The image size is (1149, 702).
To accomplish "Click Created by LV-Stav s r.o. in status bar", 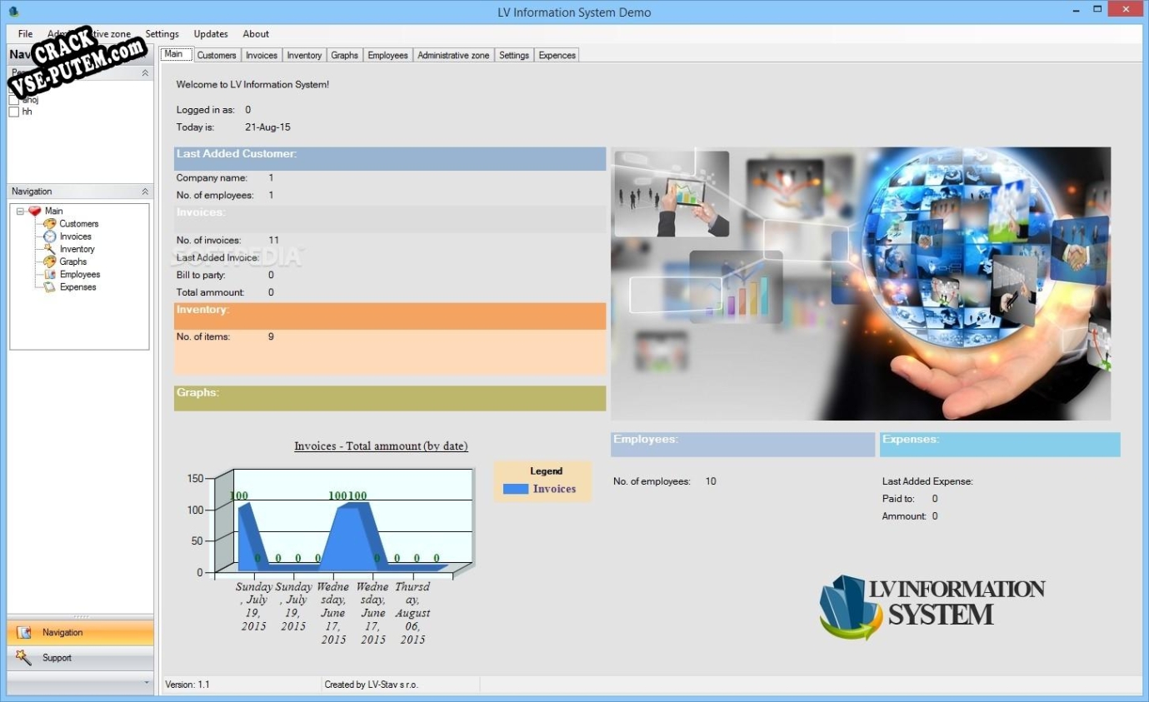I will [372, 685].
